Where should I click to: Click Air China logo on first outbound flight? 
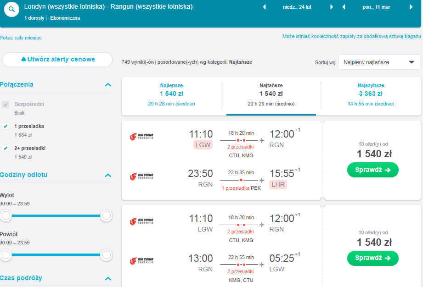(x=141, y=137)
